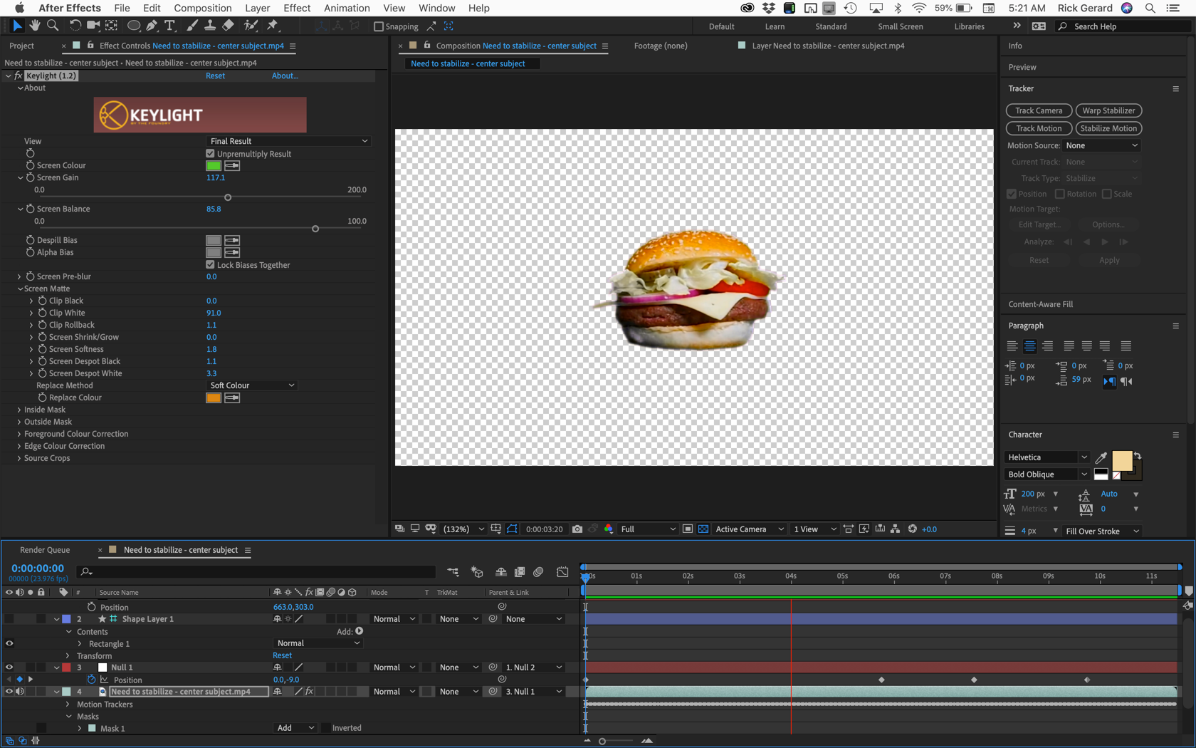Select the Zoom tool magnifier
This screenshot has width=1196, height=748.
point(53,26)
